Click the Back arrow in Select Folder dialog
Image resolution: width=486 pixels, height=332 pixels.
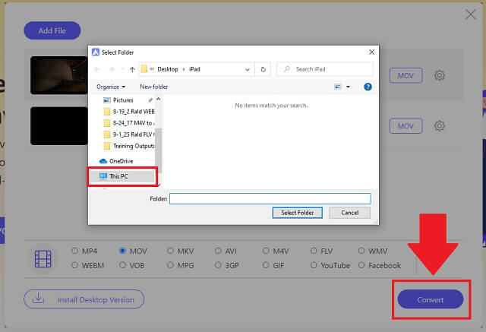click(97, 69)
